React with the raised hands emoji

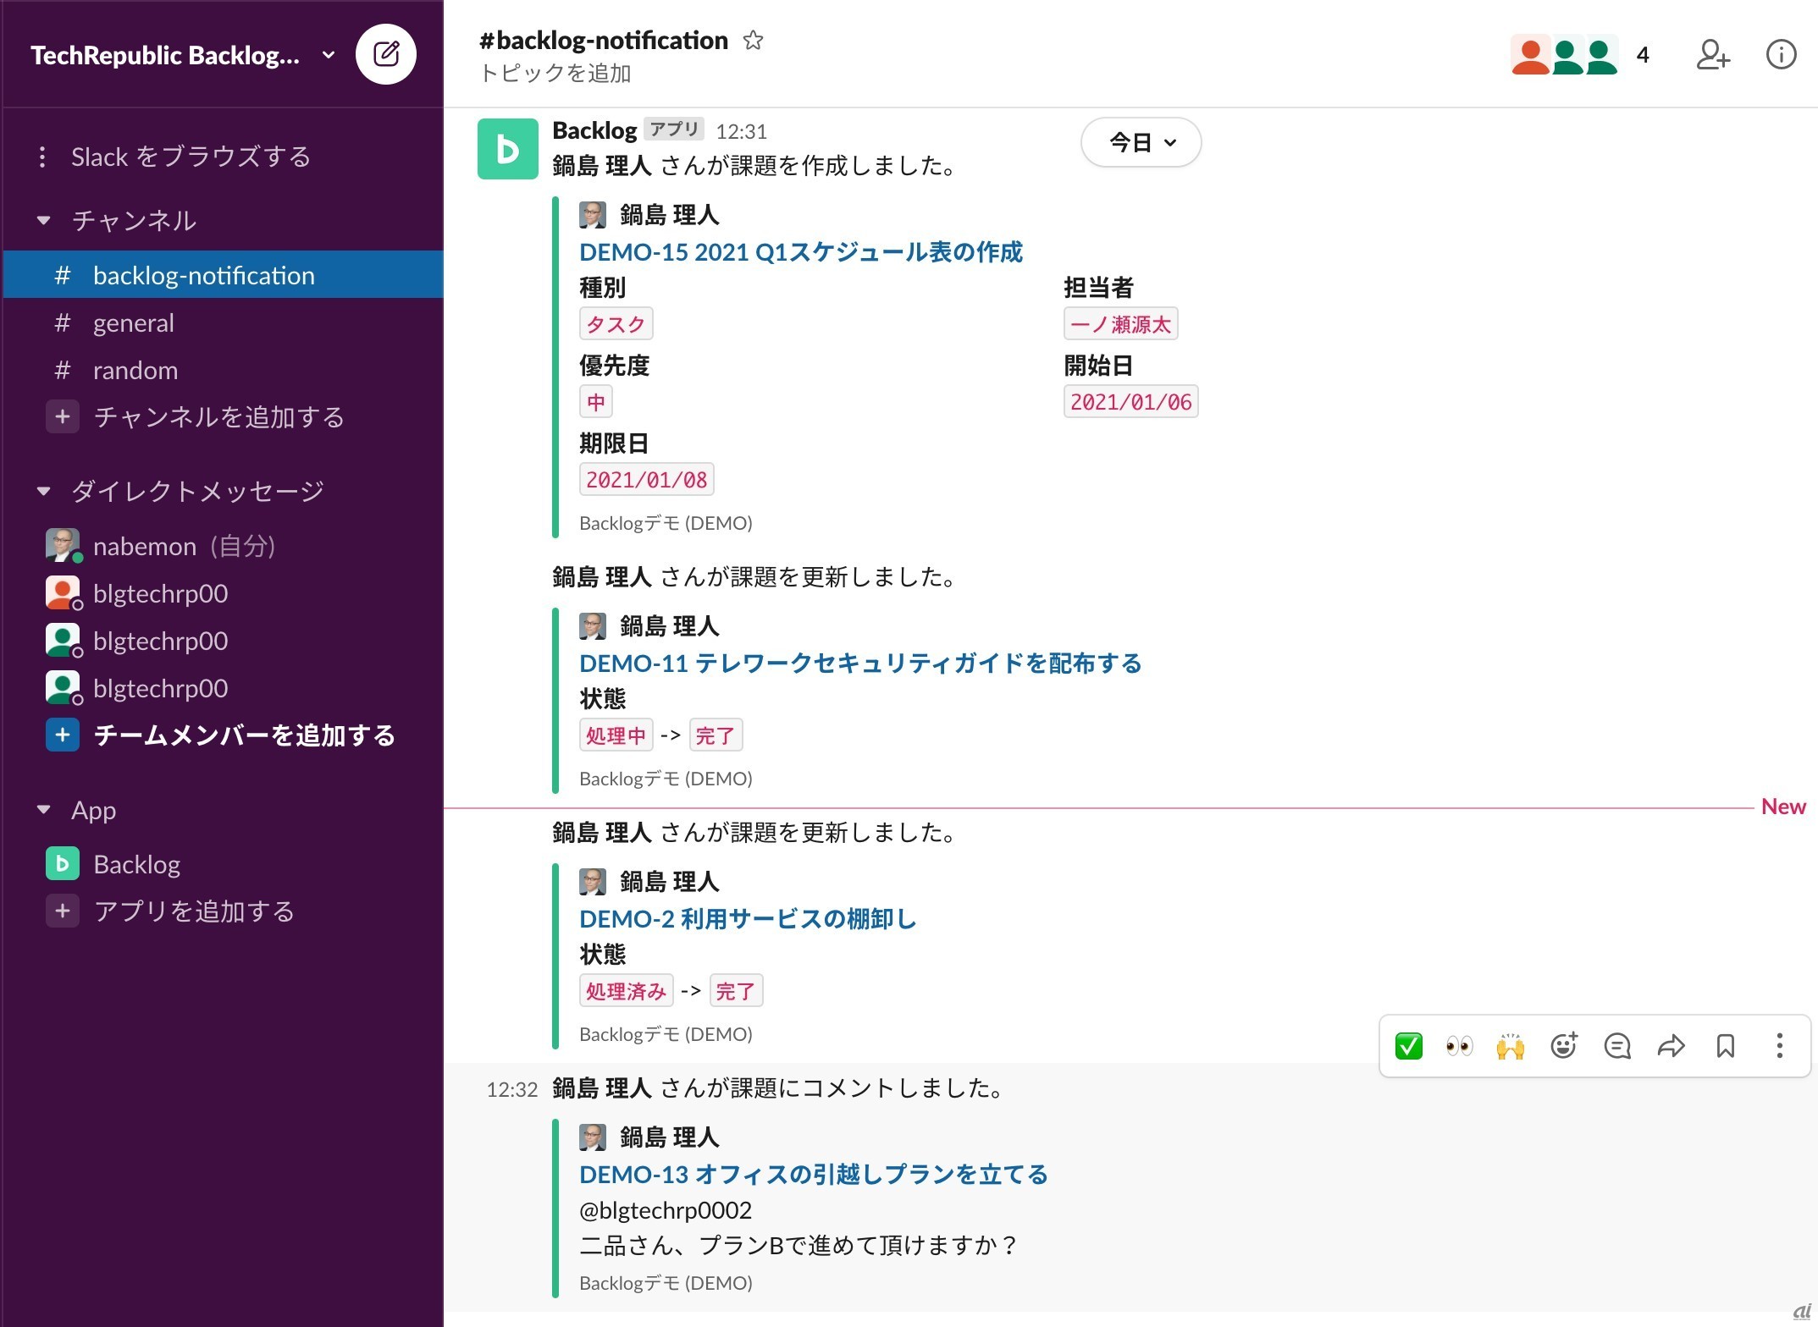1510,1046
